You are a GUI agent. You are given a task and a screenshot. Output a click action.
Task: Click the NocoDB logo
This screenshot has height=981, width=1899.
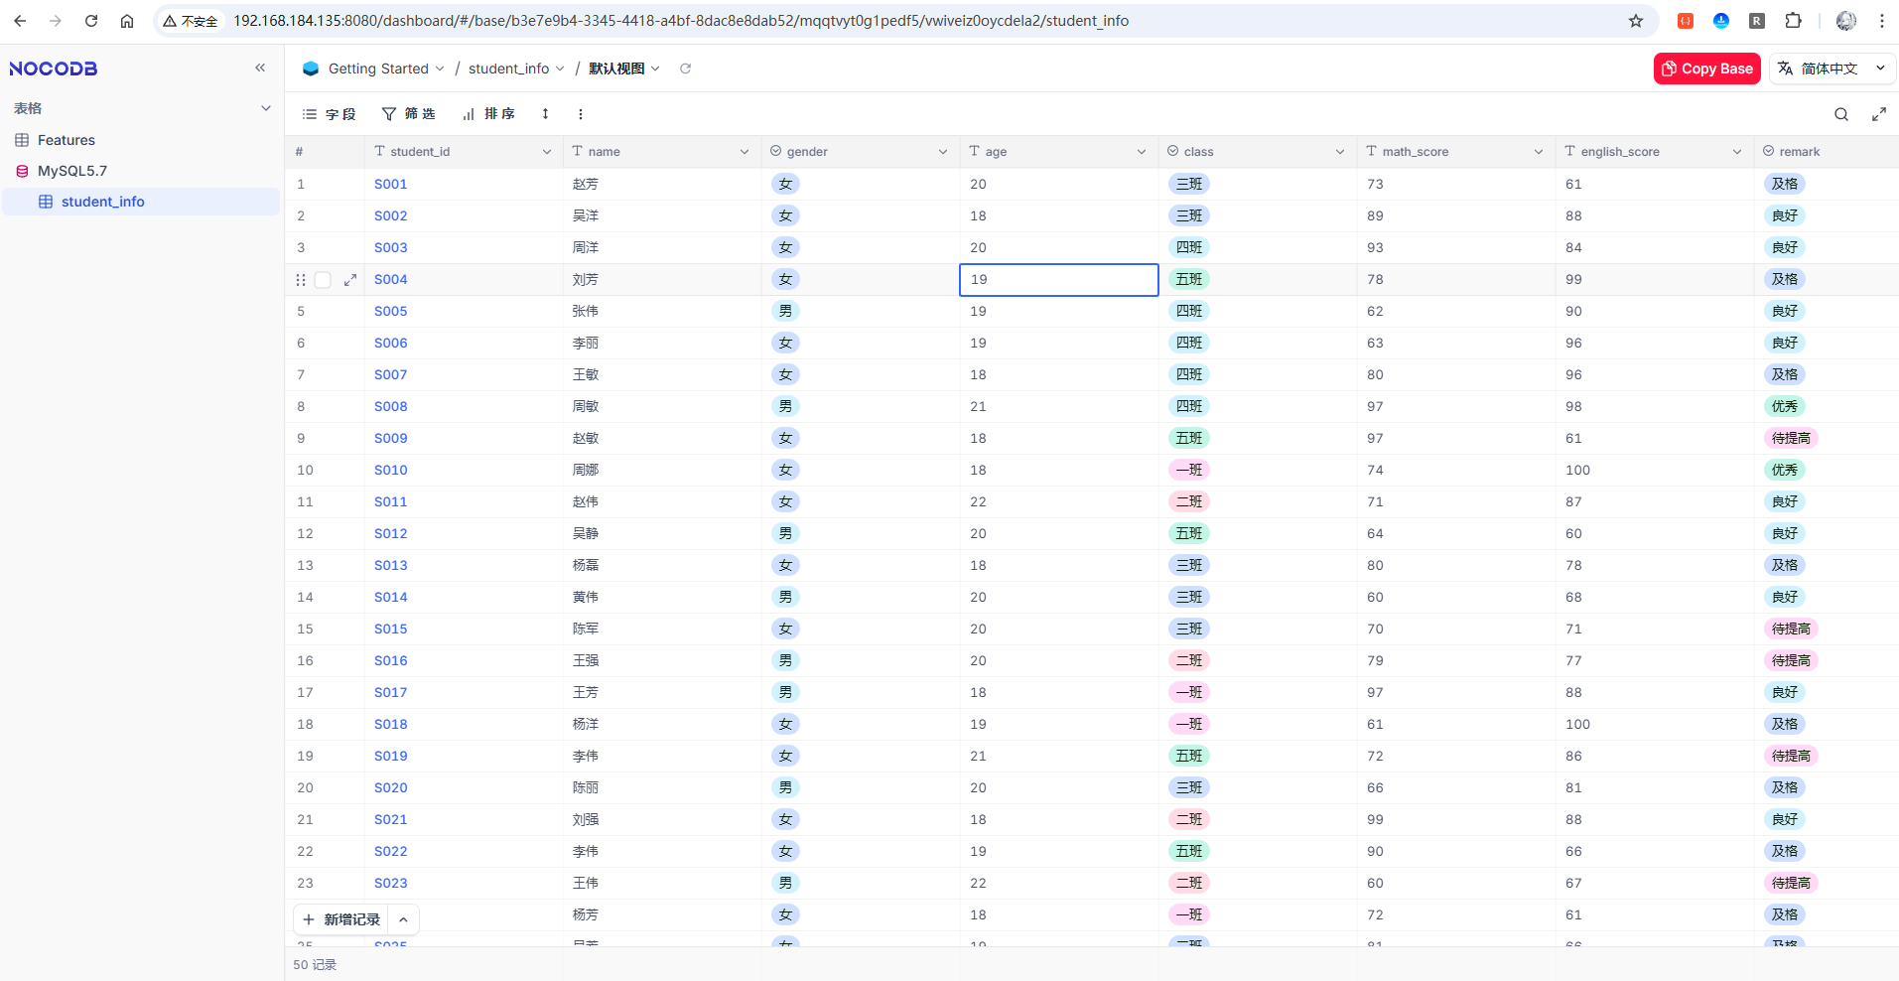[54, 69]
